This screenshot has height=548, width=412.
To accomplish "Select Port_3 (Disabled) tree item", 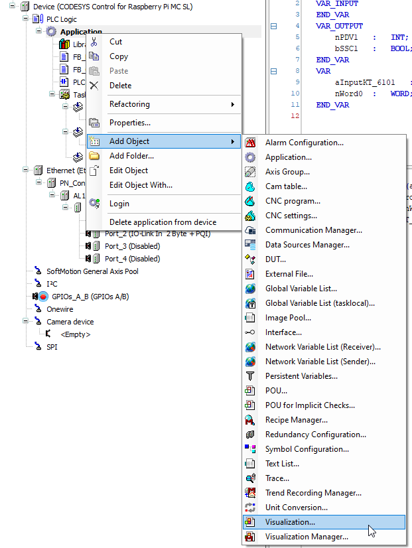I will [x=133, y=246].
